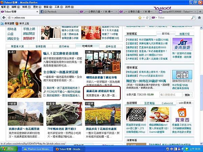Select the 吃喝玩樂 content tab
Image resolution: width=203 pixels, height=152 pixels.
coord(87,46)
